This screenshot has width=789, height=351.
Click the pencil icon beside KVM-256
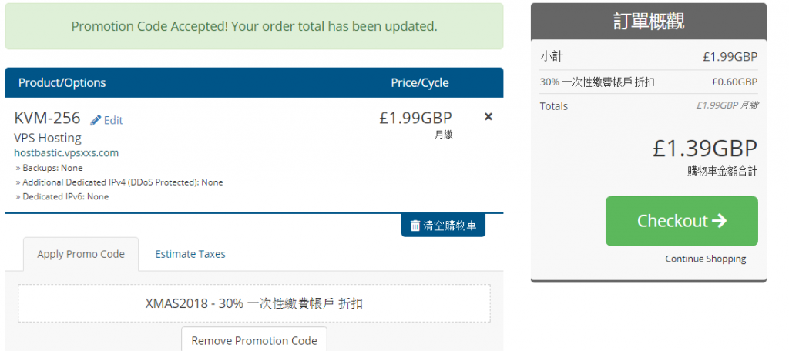tap(96, 120)
